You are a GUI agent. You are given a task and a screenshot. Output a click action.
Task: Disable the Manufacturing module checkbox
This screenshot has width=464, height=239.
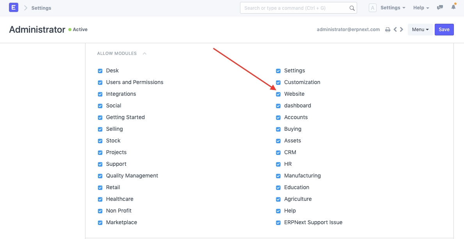(x=278, y=176)
